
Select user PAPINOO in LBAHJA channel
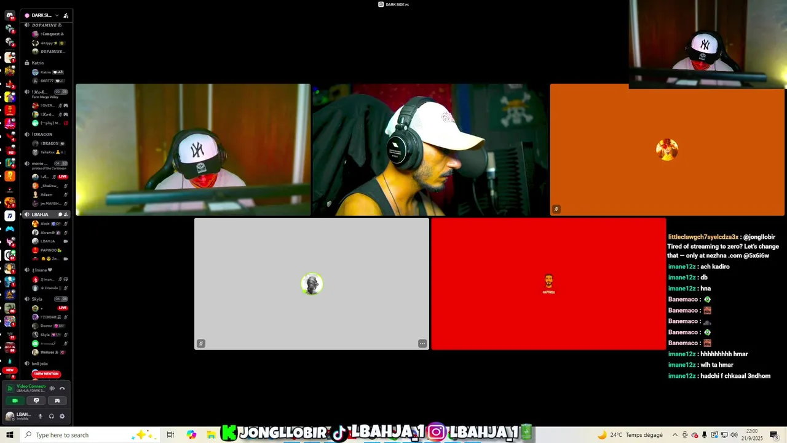pyautogui.click(x=49, y=250)
